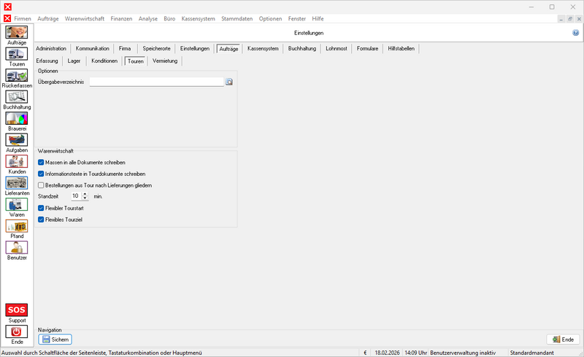584x357 pixels.
Task: Open the Buchhaltung sidebar icon
Action: (16, 96)
